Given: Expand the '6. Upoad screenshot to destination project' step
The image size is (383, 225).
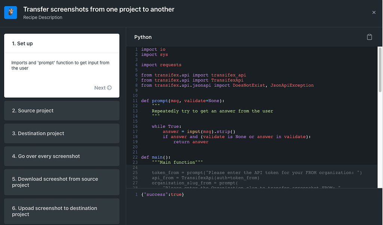Looking at the screenshot, I should (62, 211).
